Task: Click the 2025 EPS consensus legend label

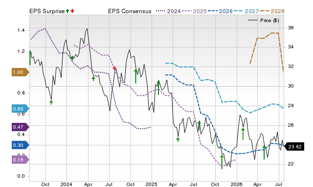Action: point(200,11)
